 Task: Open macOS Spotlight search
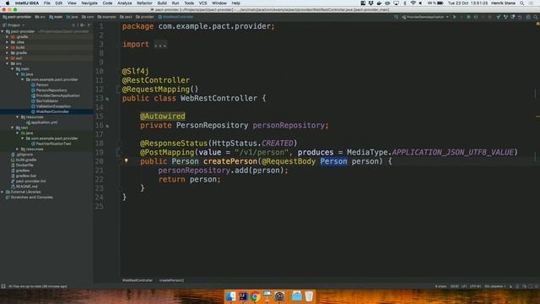tap(521, 3)
